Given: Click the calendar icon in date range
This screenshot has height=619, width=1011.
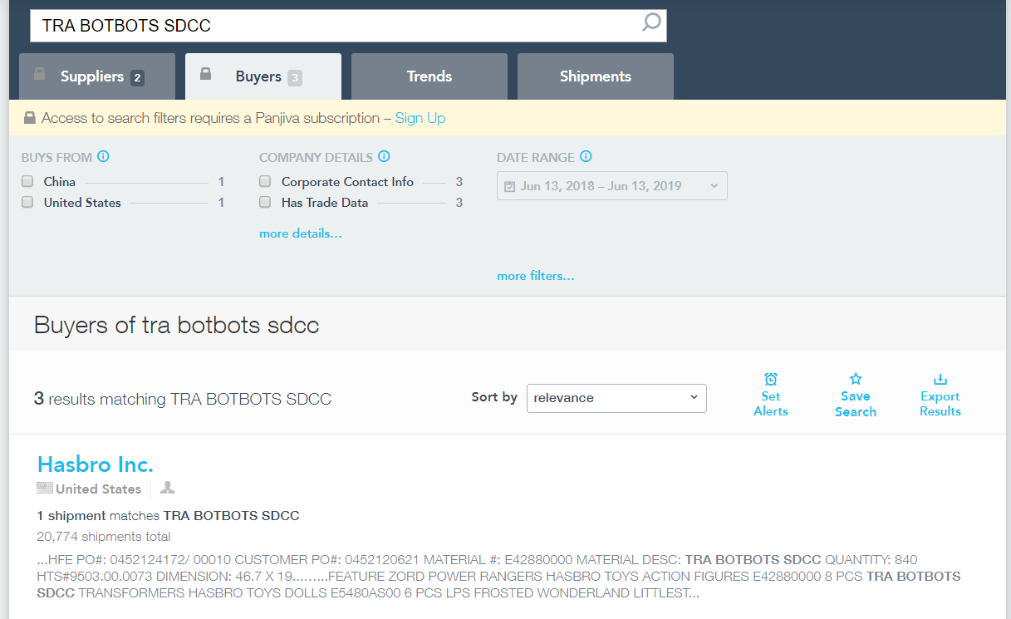Looking at the screenshot, I should point(510,186).
